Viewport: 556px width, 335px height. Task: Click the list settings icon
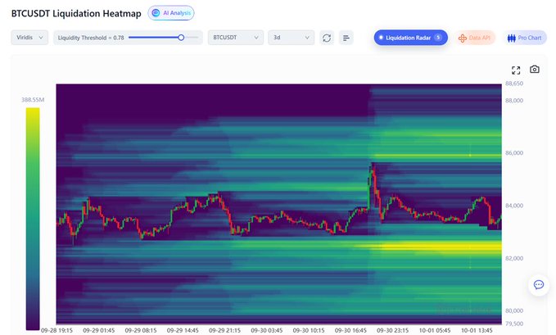(x=346, y=38)
